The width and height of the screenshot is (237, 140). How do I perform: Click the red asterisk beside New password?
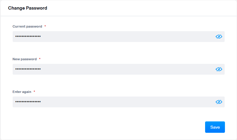click(x=40, y=59)
